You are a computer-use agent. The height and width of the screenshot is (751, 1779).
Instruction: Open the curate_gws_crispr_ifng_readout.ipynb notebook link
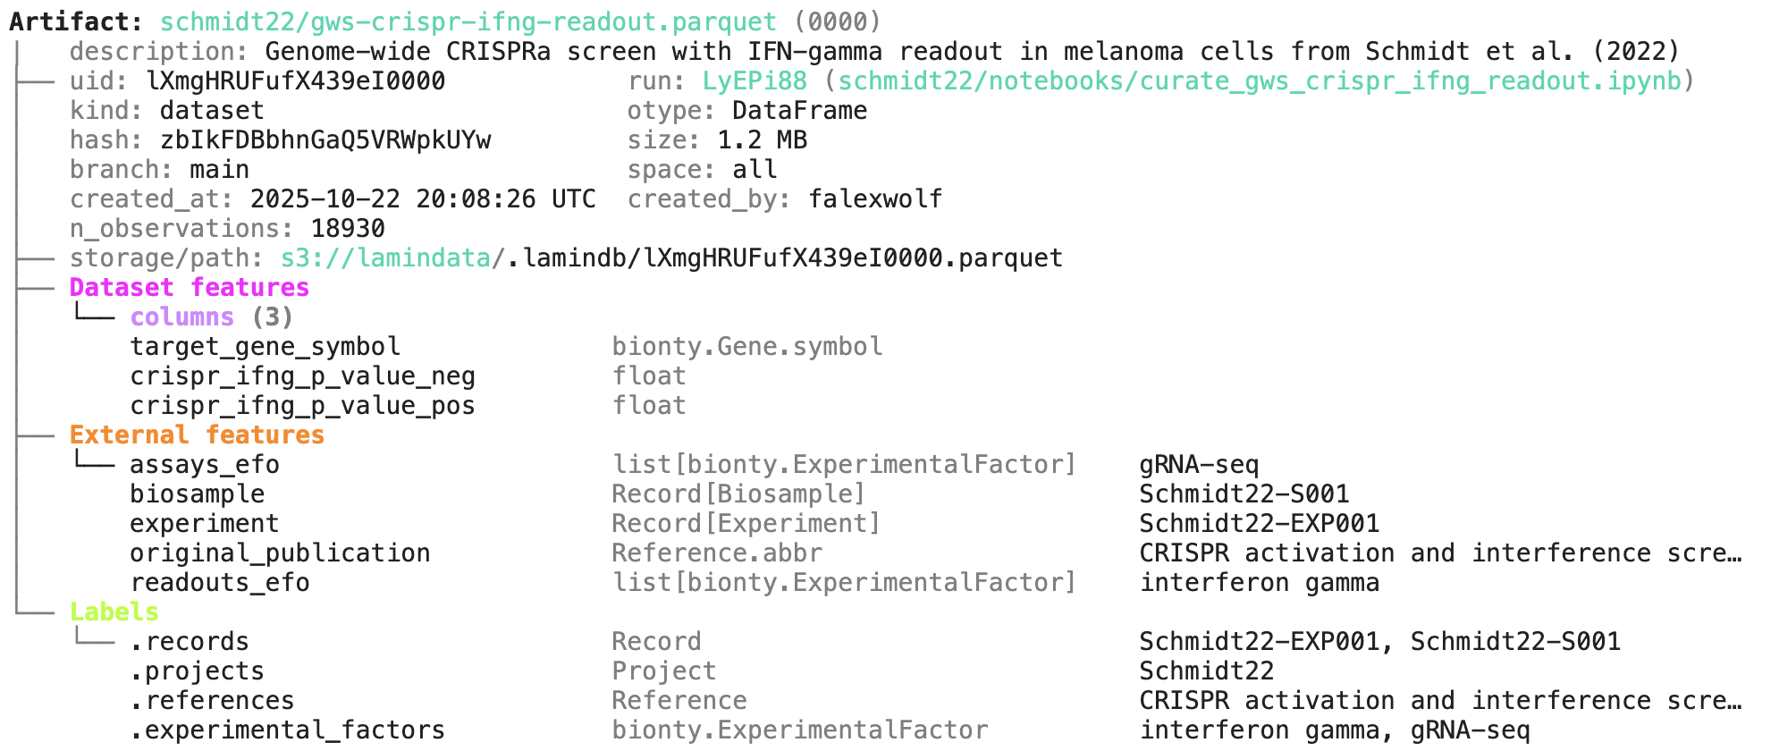pos(1259,80)
